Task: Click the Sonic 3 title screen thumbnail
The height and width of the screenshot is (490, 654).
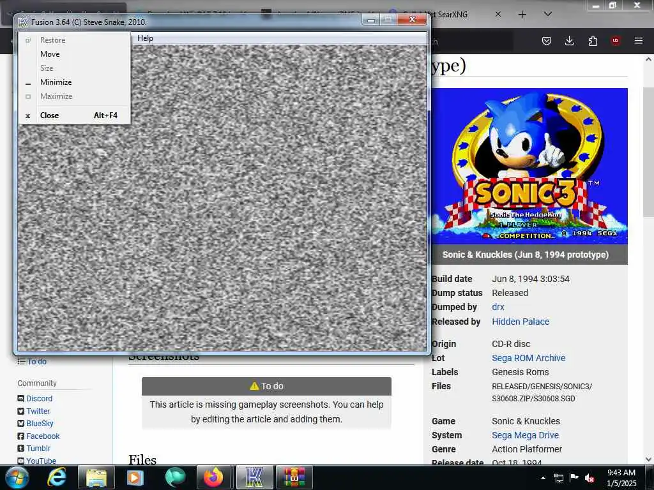Action: (529, 166)
